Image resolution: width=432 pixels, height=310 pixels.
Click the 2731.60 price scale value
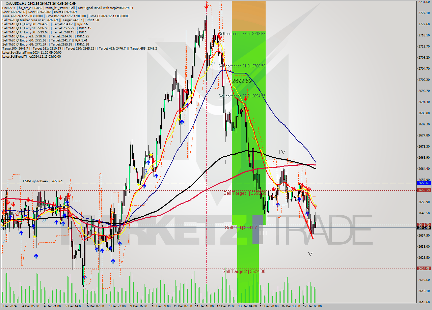[x=424, y=2]
